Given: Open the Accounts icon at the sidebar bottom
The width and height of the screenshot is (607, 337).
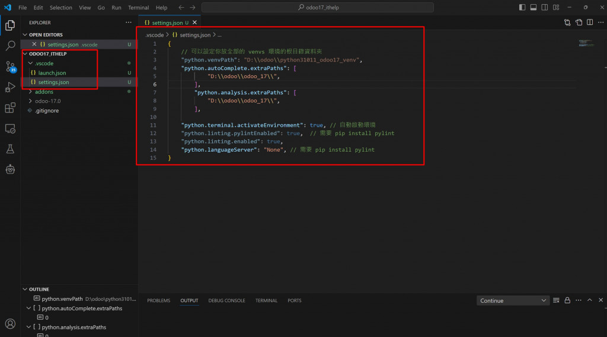Looking at the screenshot, I should pyautogui.click(x=10, y=324).
